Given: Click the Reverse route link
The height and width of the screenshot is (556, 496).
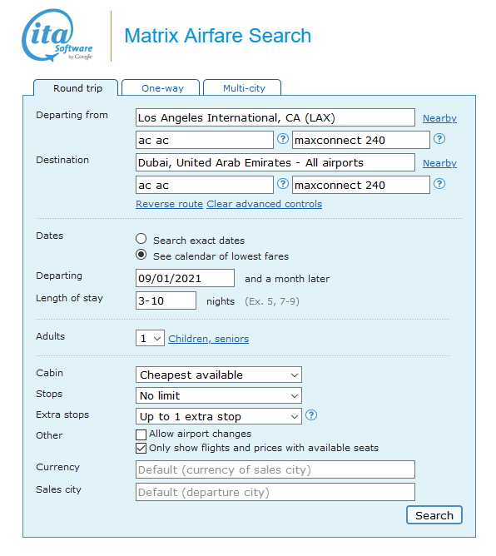Looking at the screenshot, I should pos(170,204).
